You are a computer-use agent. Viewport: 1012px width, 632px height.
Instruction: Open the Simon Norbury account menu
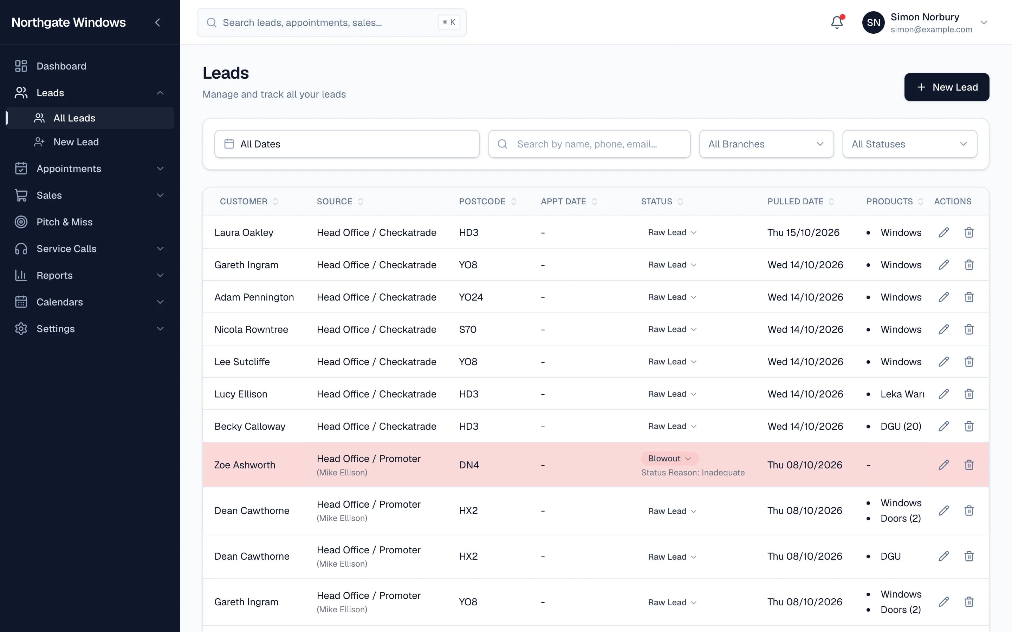pyautogui.click(x=925, y=22)
